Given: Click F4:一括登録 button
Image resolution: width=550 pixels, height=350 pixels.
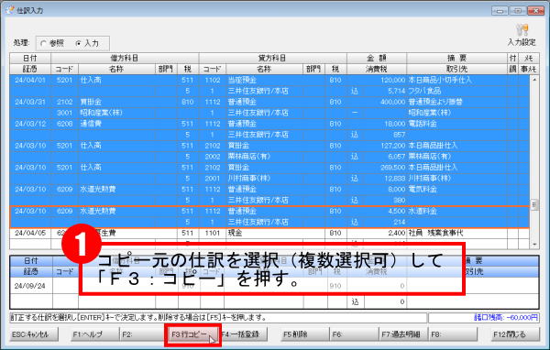Looking at the screenshot, I should coord(244,334).
